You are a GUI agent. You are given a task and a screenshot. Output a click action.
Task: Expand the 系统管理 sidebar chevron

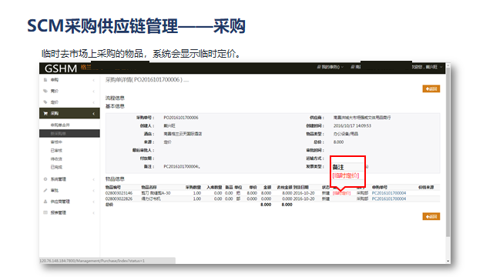pyautogui.click(x=94, y=179)
